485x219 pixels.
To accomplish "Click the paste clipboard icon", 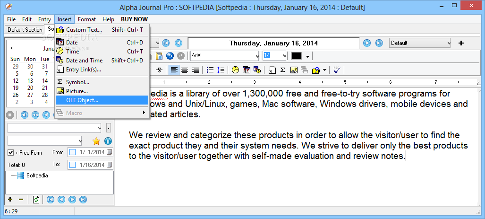I will pyautogui.click(x=159, y=56).
